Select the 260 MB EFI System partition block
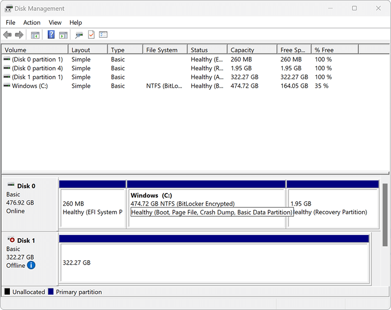391x310 pixels. coord(93,204)
